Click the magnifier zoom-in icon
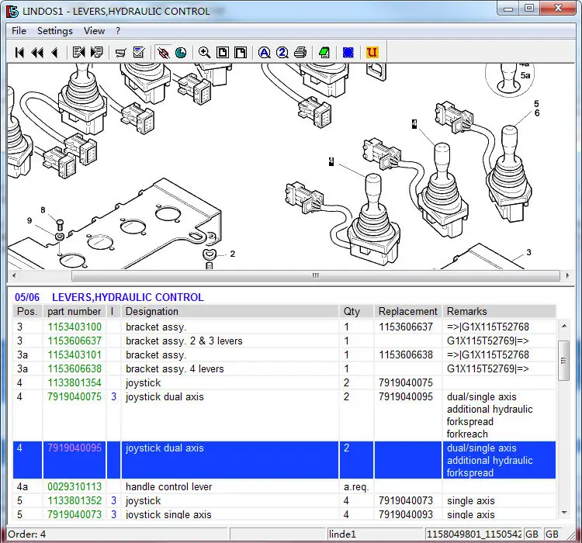582x543 pixels. (x=205, y=52)
